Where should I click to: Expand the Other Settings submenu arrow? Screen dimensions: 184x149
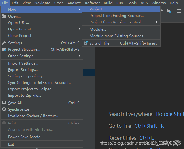pos(79,56)
